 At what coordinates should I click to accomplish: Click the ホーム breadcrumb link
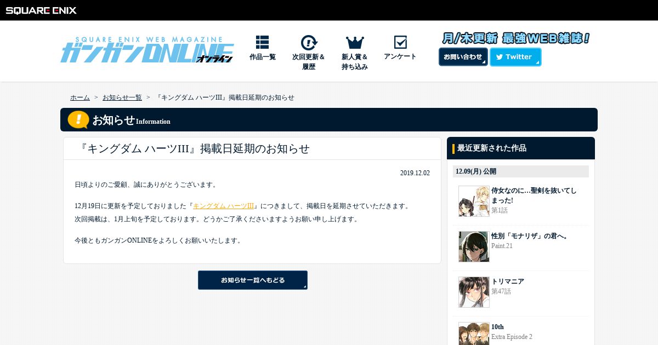pyautogui.click(x=80, y=97)
